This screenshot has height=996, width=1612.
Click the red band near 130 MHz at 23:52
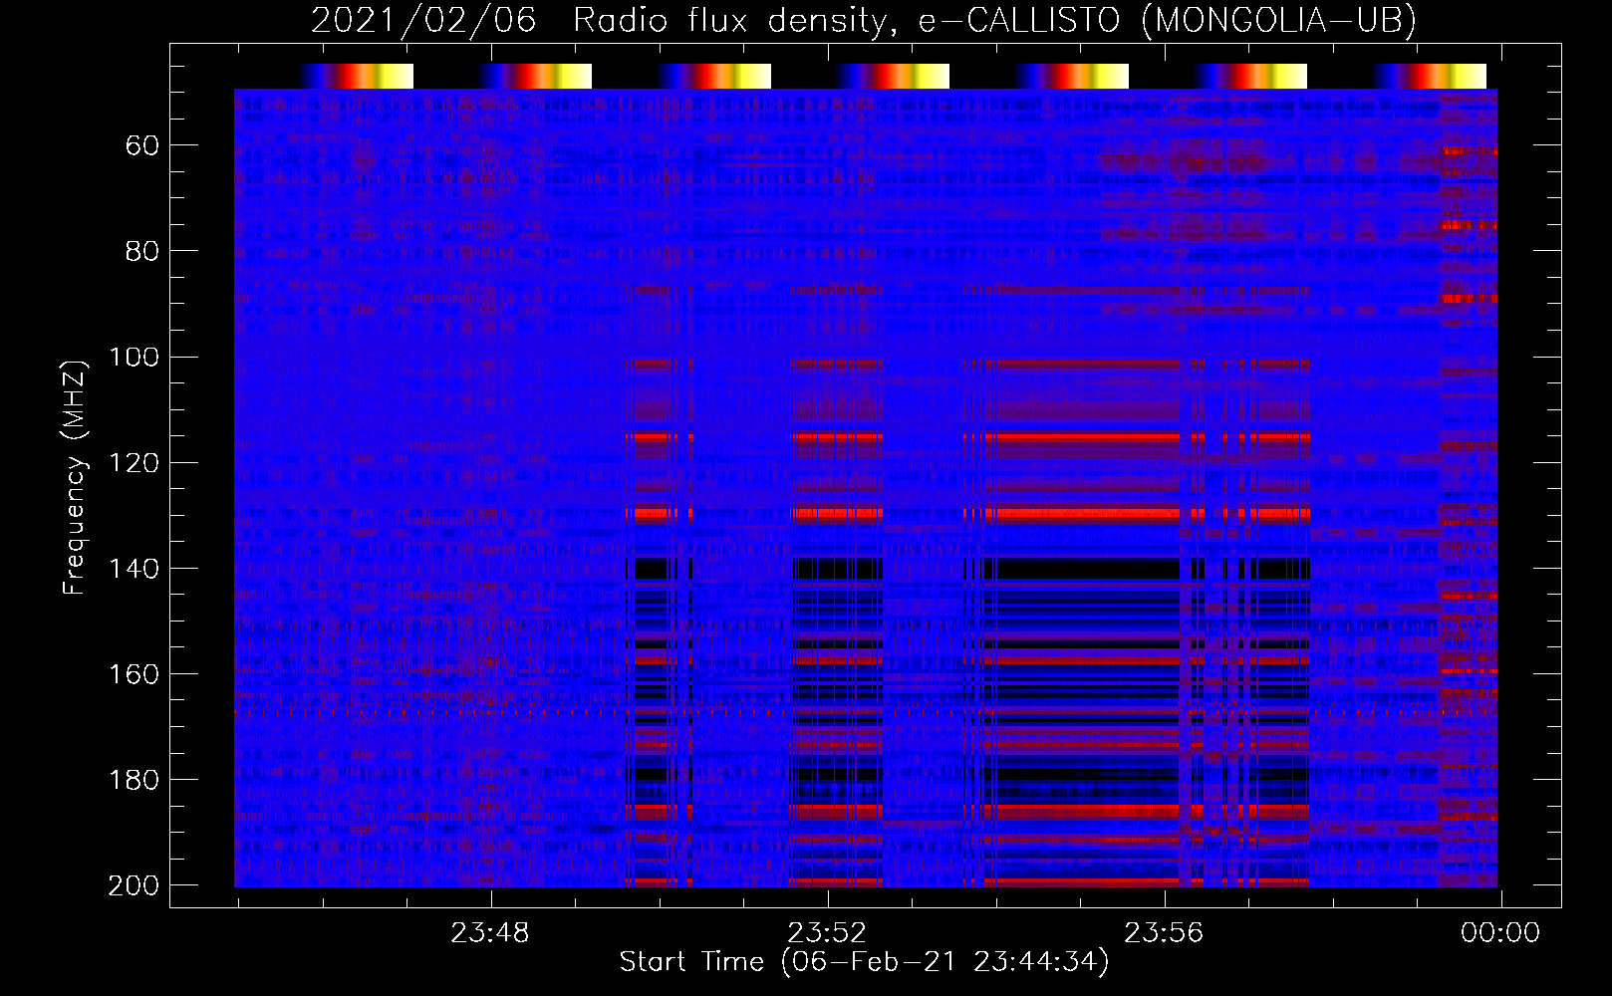[837, 514]
